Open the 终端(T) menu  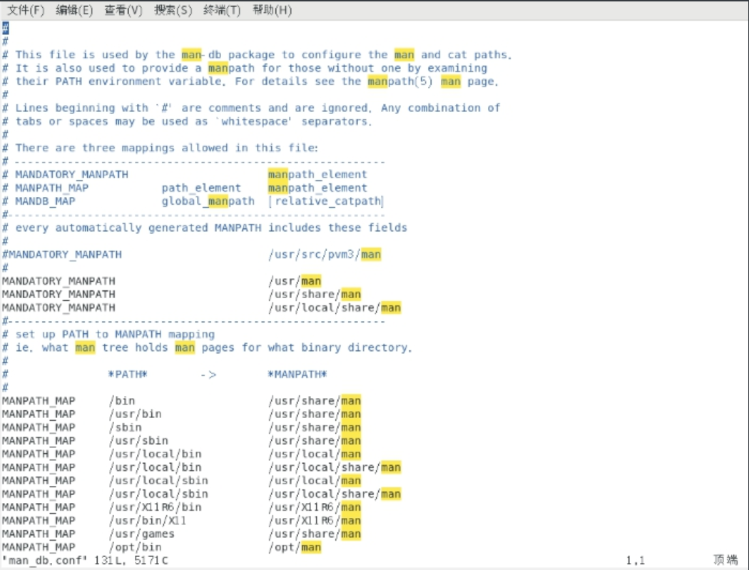point(222,10)
